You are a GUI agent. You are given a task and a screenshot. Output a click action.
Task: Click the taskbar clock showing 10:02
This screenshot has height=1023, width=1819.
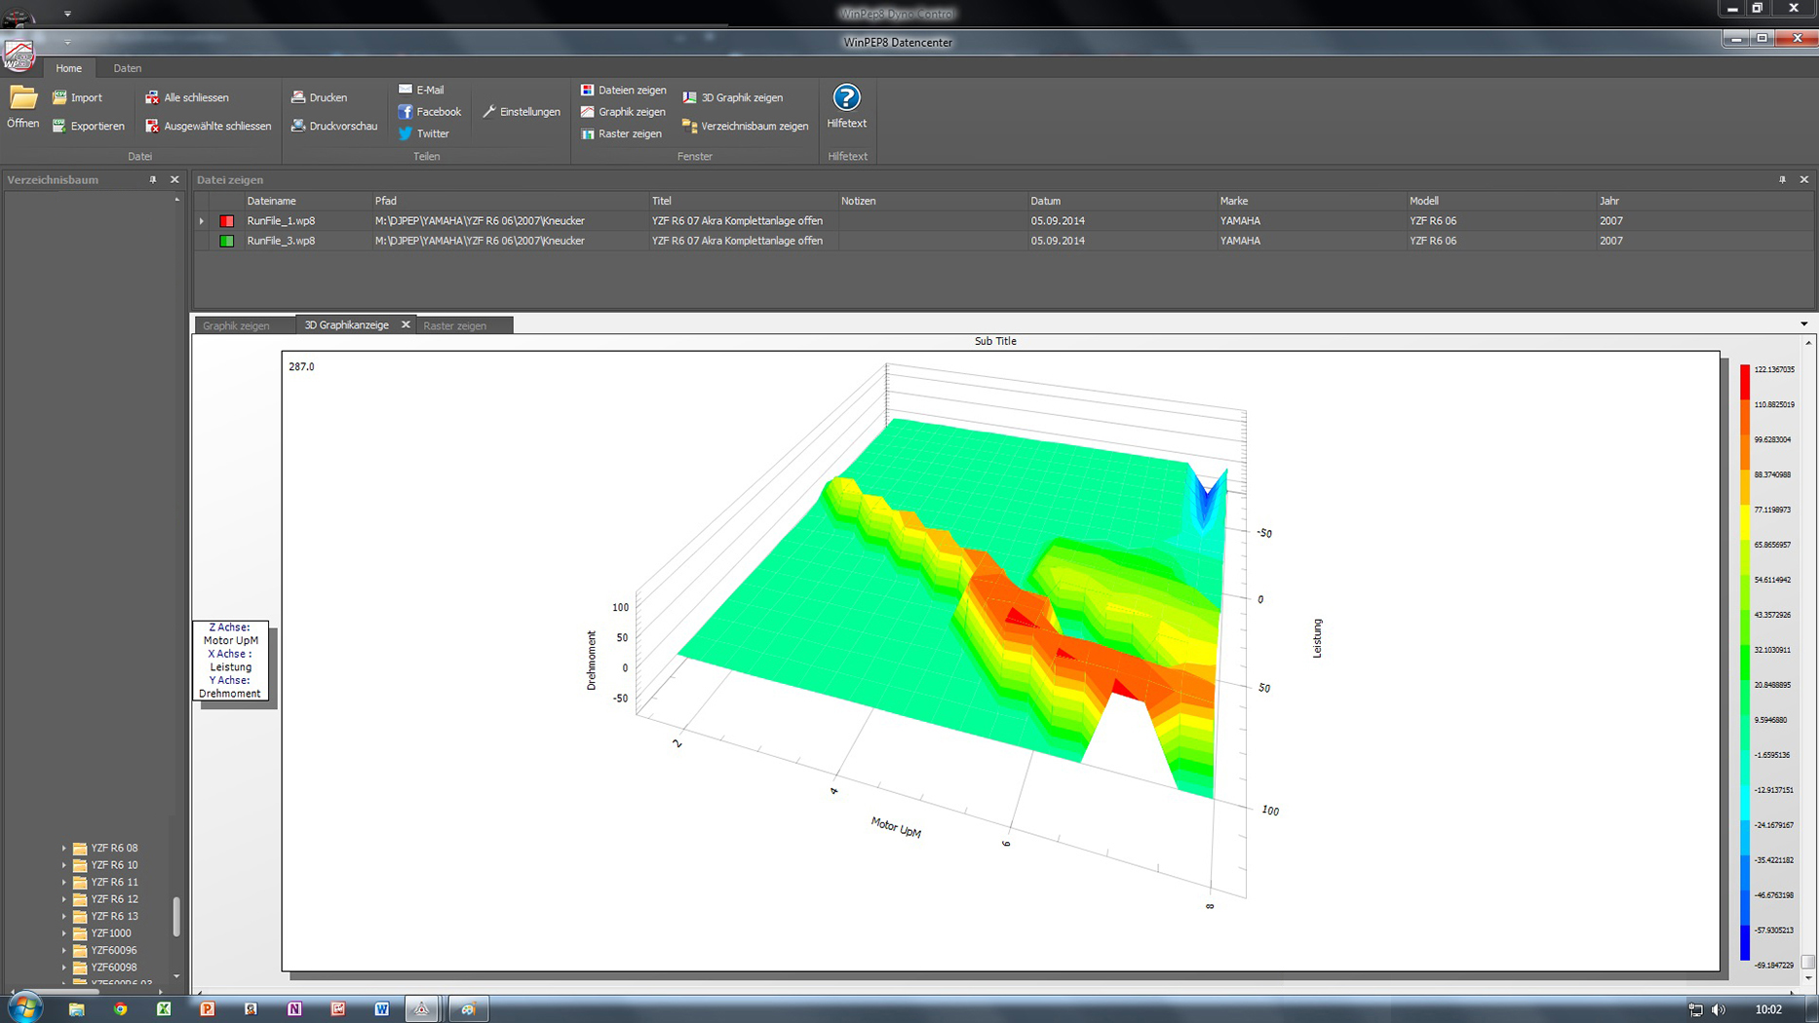point(1768,1009)
